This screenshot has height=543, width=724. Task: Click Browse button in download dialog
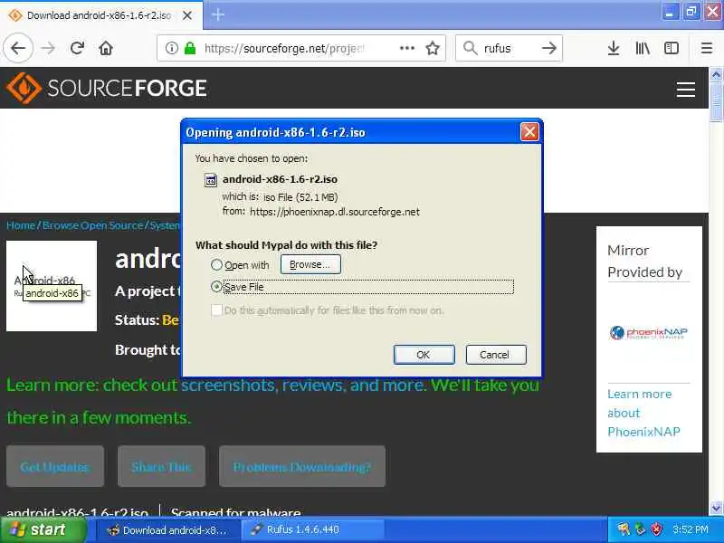tap(310, 264)
